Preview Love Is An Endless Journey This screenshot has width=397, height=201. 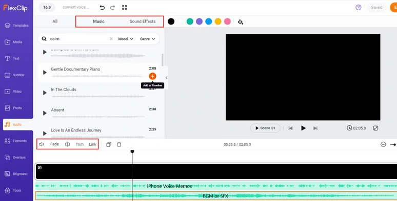coord(45,133)
